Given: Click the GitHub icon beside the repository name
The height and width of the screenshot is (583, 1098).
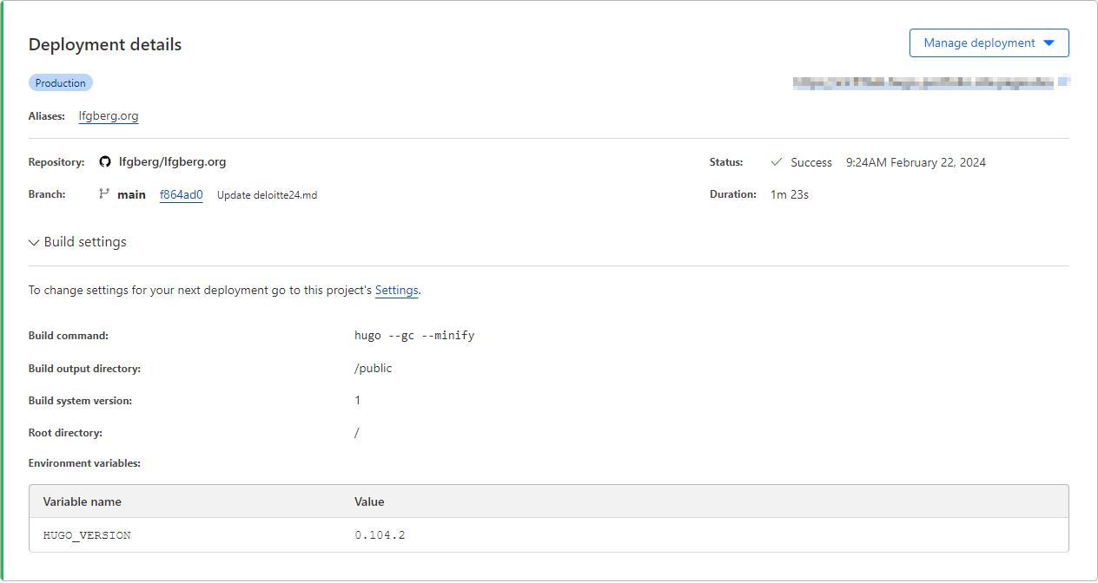Looking at the screenshot, I should [x=104, y=161].
